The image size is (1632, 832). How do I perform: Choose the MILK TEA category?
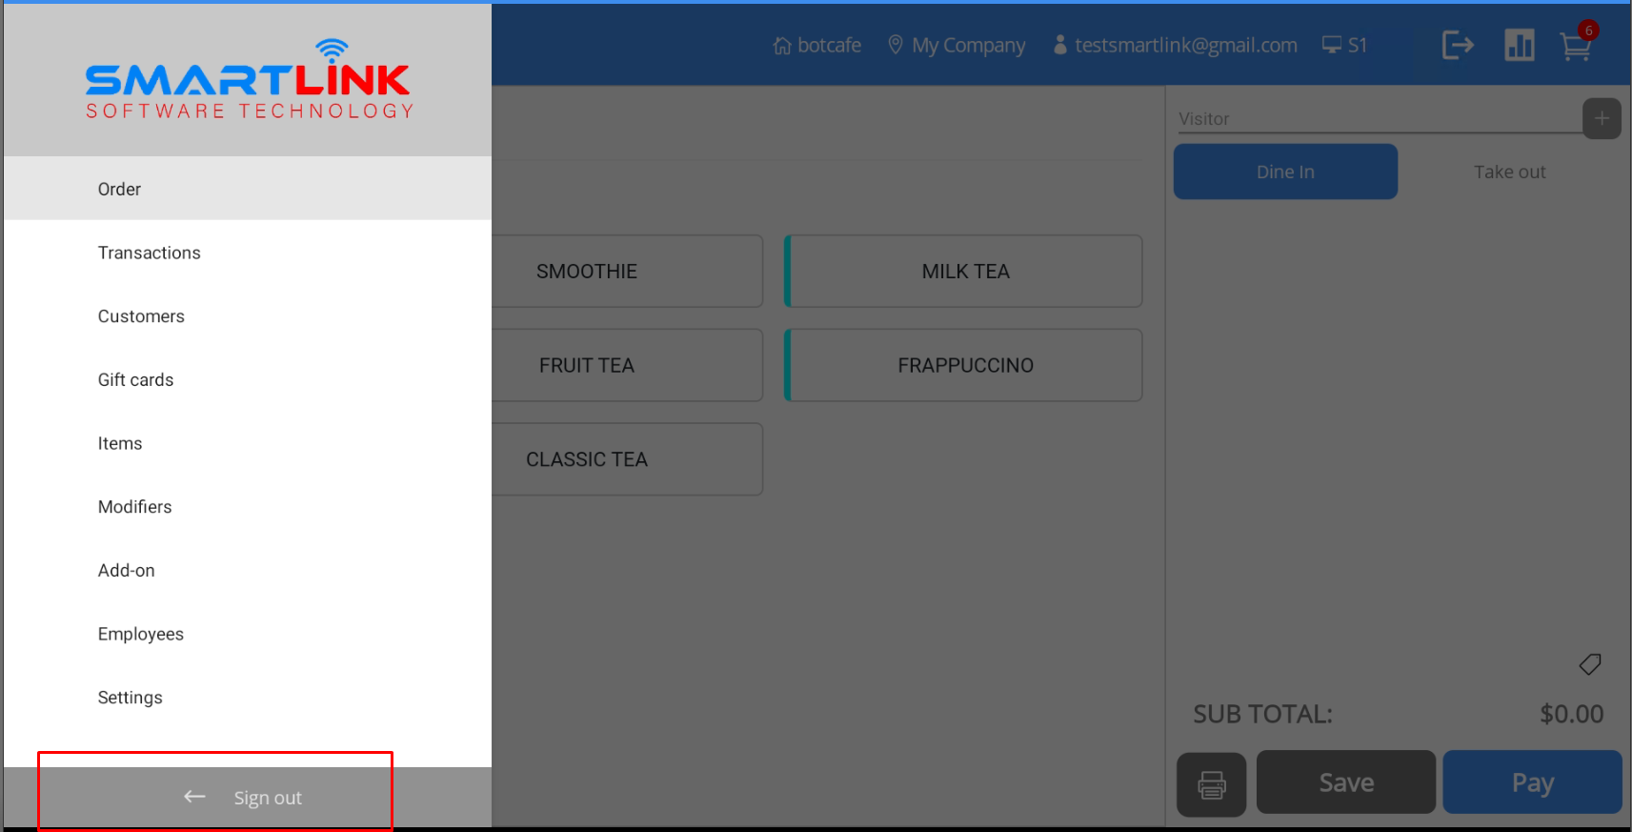(x=964, y=272)
